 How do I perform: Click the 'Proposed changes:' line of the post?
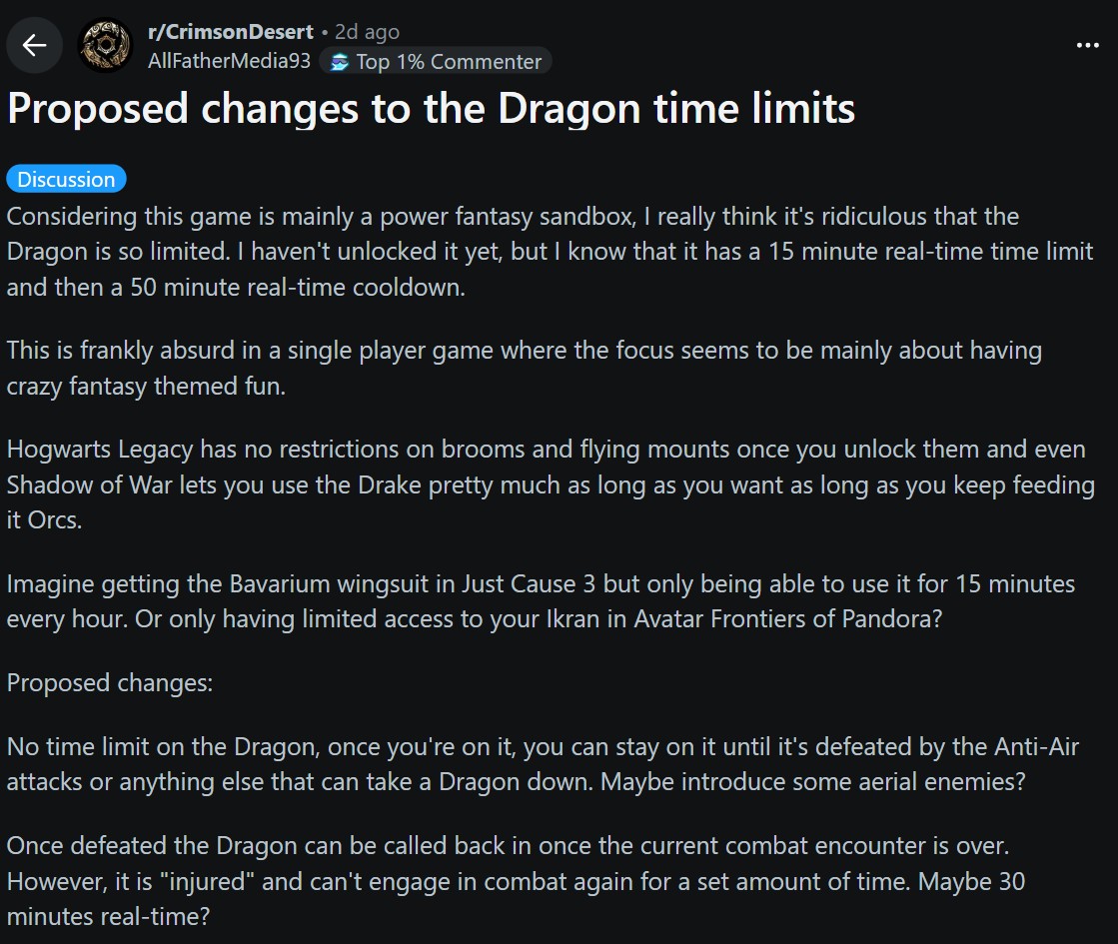coord(110,682)
